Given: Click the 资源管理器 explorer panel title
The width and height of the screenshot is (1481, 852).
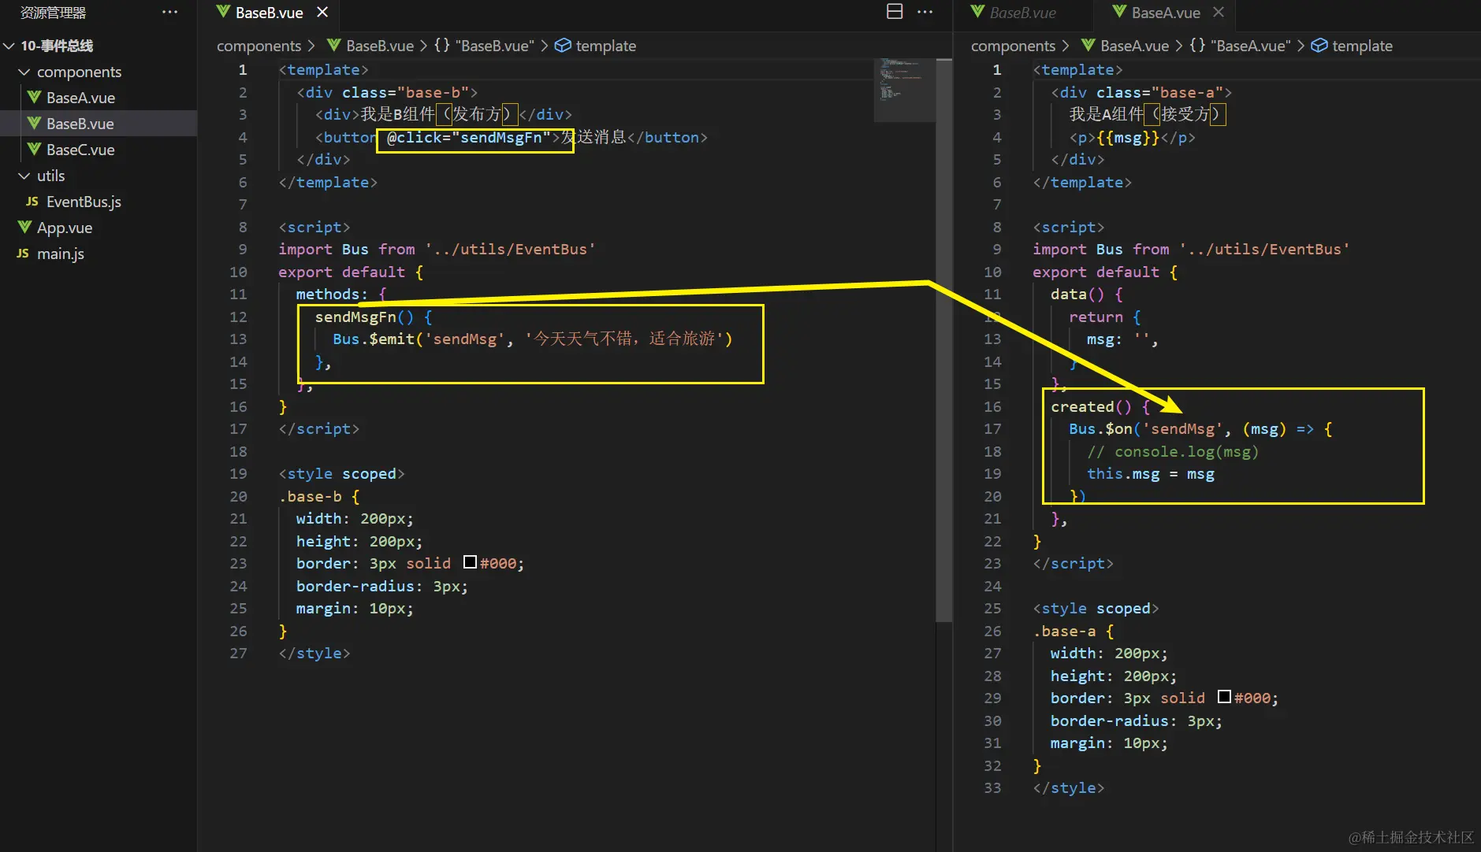Looking at the screenshot, I should point(53,13).
